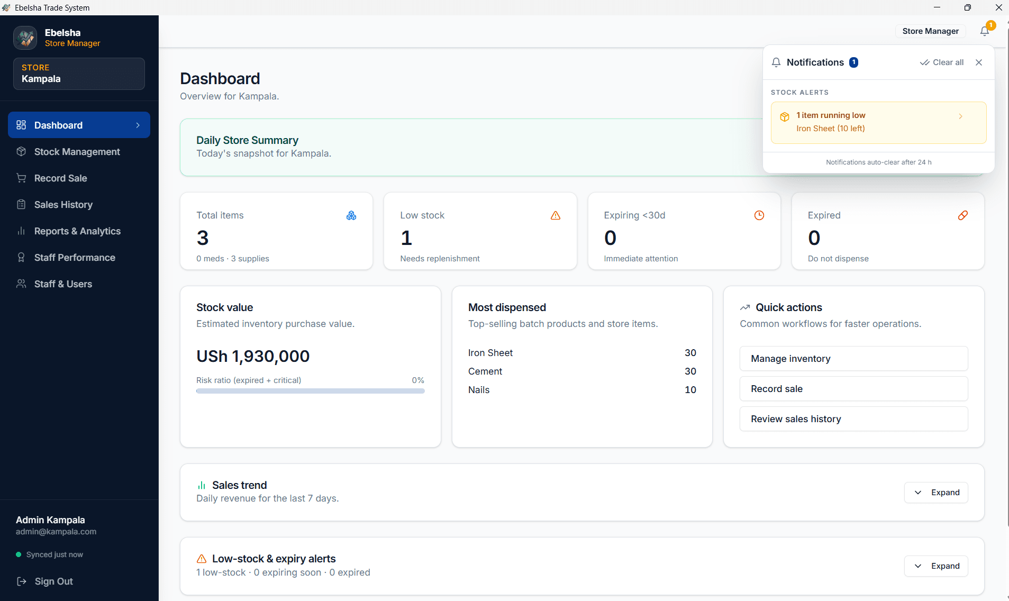Click the Expired card
This screenshot has height=601, width=1009.
(x=888, y=231)
